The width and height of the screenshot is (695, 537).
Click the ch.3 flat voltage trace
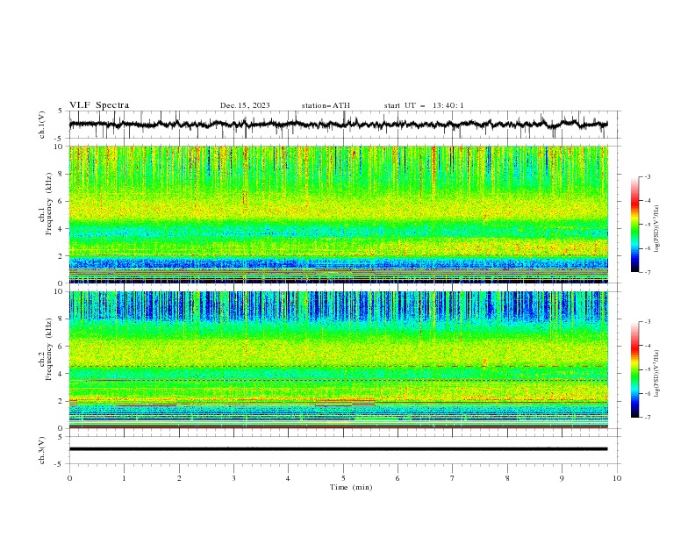pos(338,449)
